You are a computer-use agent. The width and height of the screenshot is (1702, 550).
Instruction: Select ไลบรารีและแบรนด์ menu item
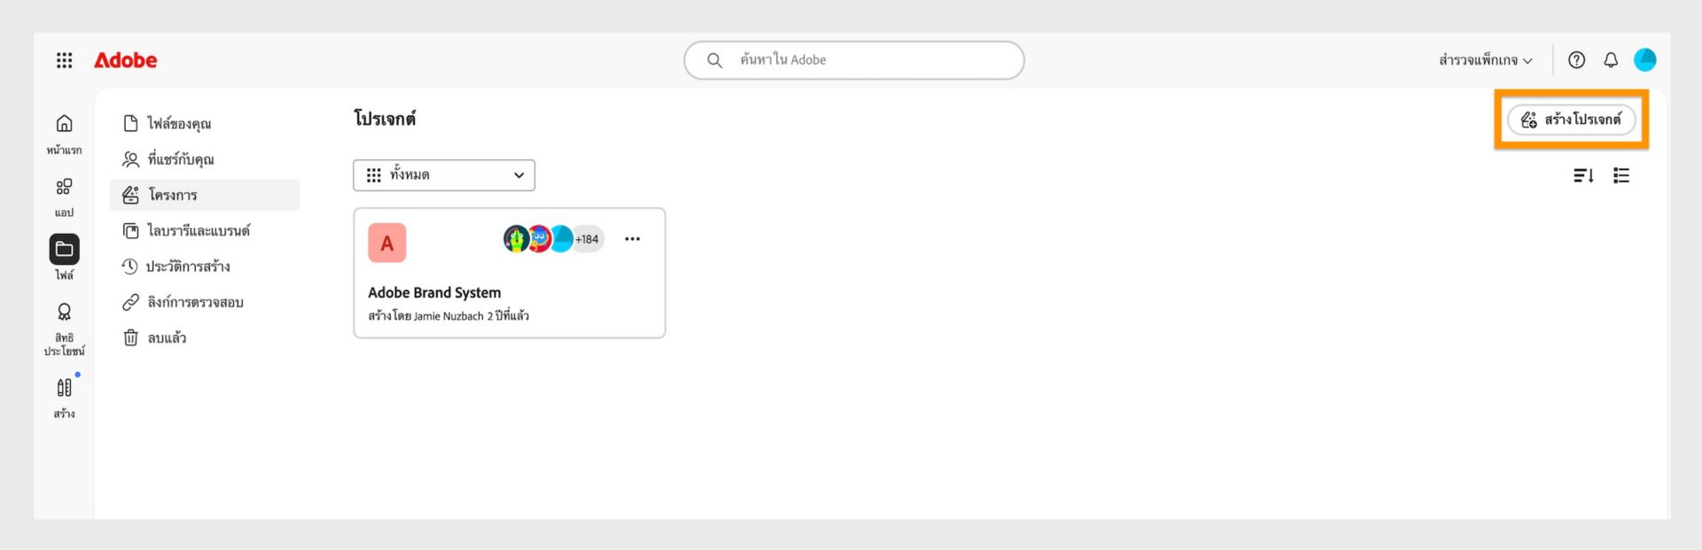pyautogui.click(x=199, y=230)
